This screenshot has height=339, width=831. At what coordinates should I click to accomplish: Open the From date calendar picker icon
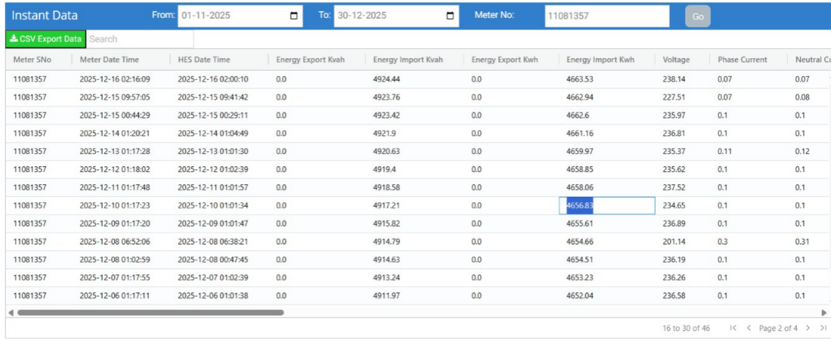[x=294, y=16]
